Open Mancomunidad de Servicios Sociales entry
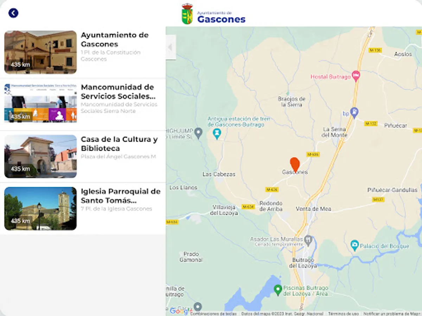Screen dimensions: 422x316 point(83,104)
